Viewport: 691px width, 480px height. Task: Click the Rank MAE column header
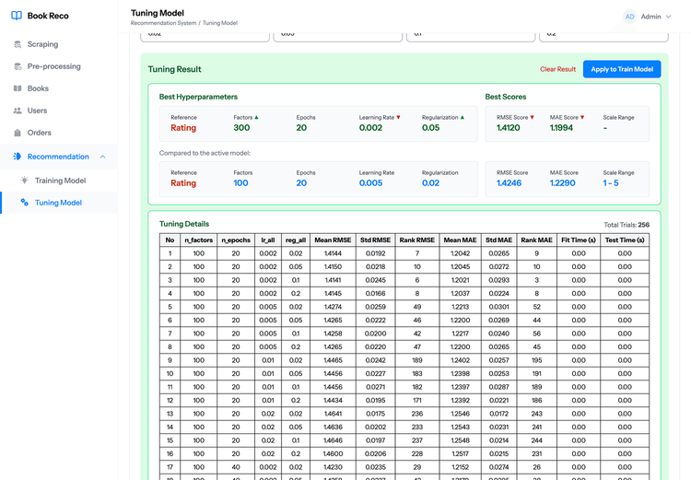537,240
